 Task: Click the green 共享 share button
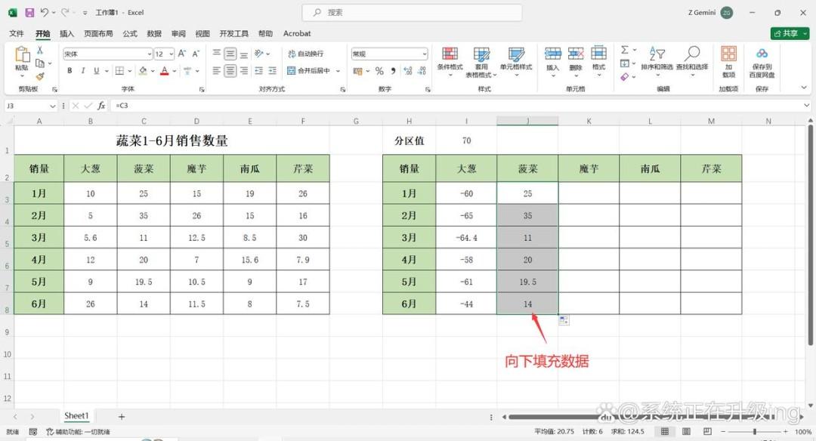coord(790,33)
